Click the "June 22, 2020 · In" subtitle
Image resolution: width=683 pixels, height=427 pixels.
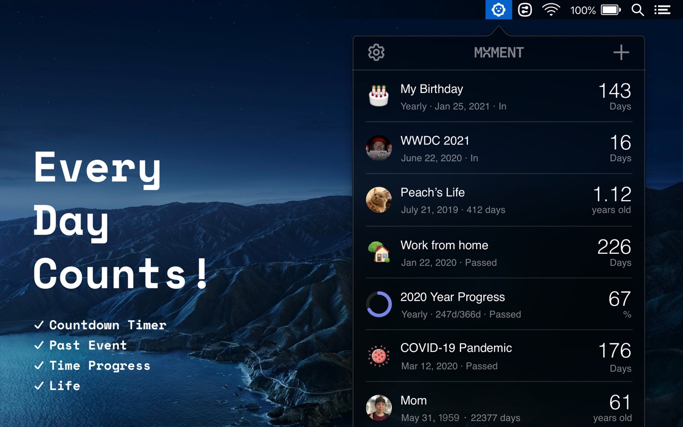coord(440,158)
